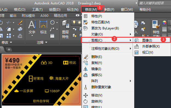Expand the 注释 panel dropdown
Viewport: 171px width, 108px height.
42,42
